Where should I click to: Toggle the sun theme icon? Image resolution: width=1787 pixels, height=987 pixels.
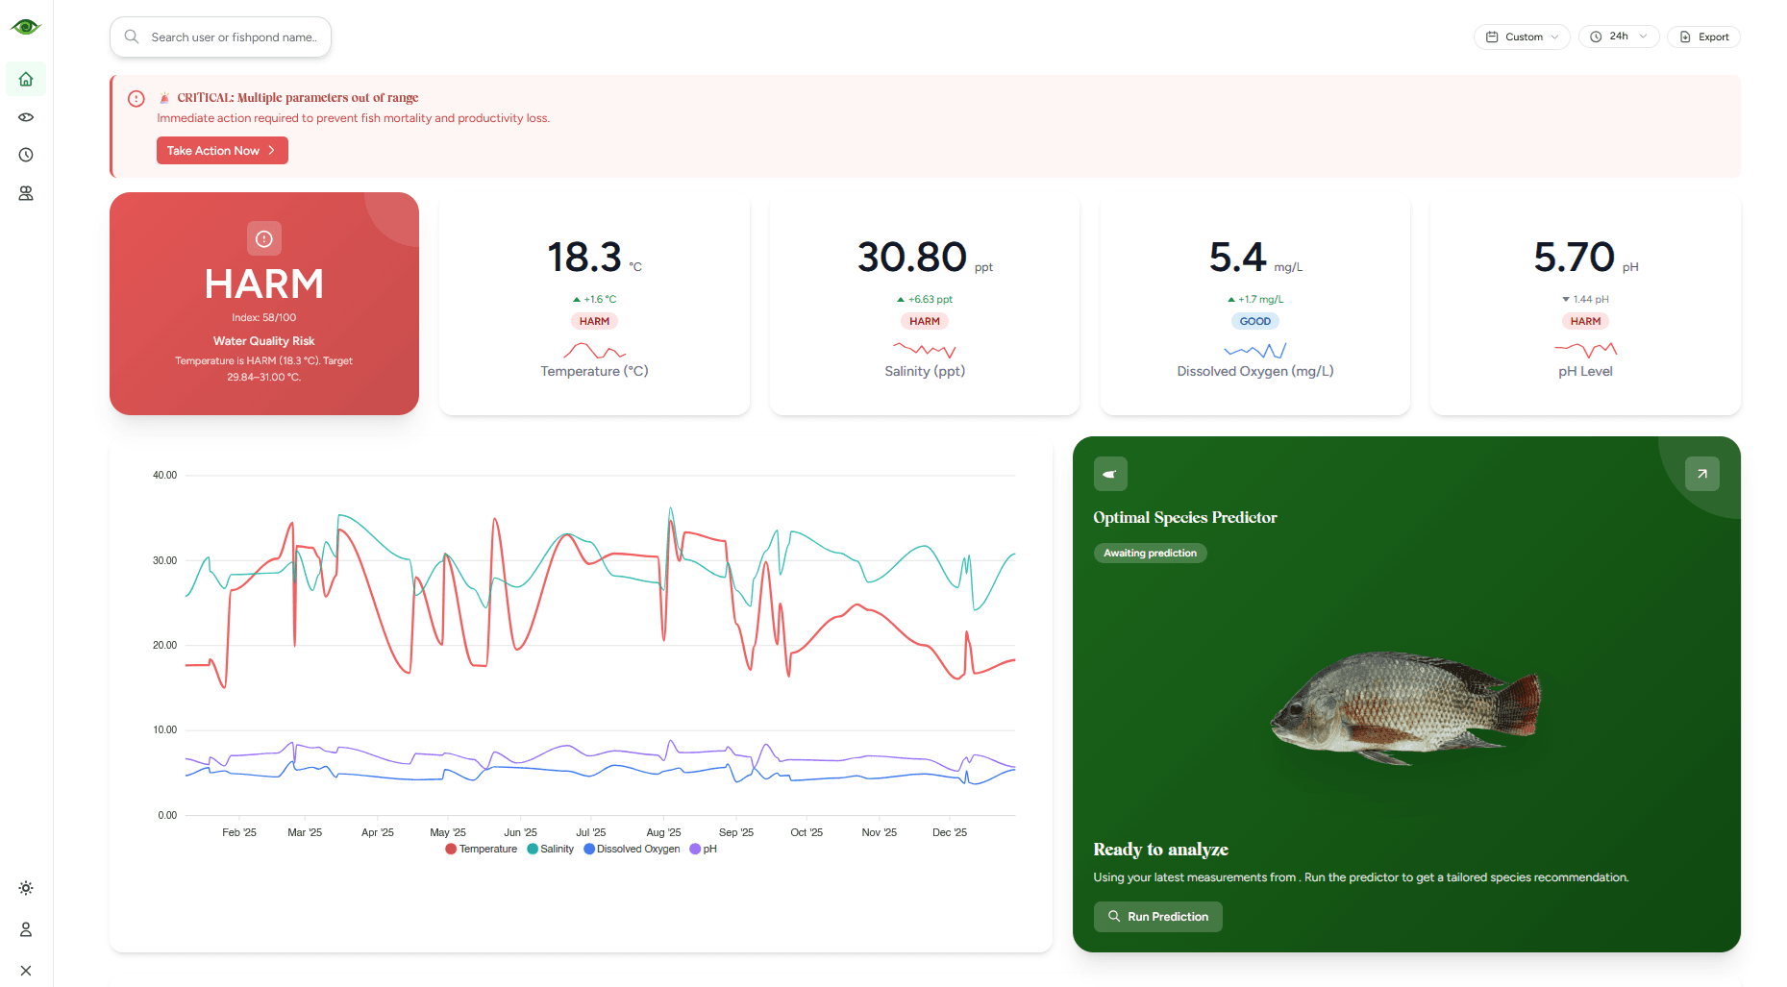(x=26, y=888)
